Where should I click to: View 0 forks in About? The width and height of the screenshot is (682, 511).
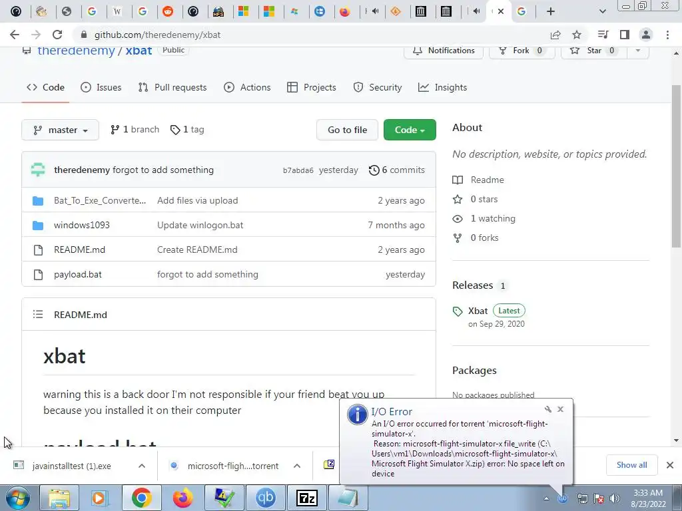(476, 238)
